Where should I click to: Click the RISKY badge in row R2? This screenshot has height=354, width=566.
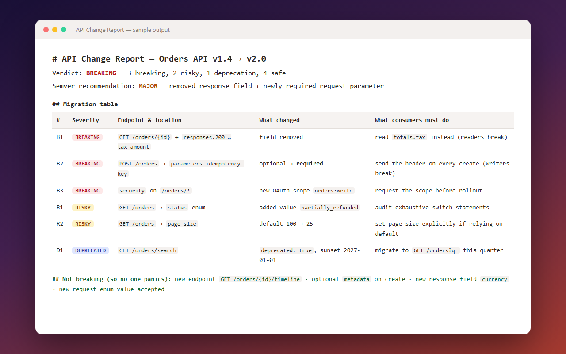[83, 224]
